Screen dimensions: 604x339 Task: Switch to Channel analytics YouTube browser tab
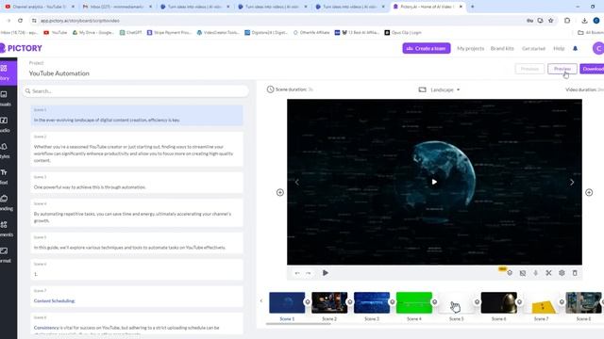pos(40,7)
